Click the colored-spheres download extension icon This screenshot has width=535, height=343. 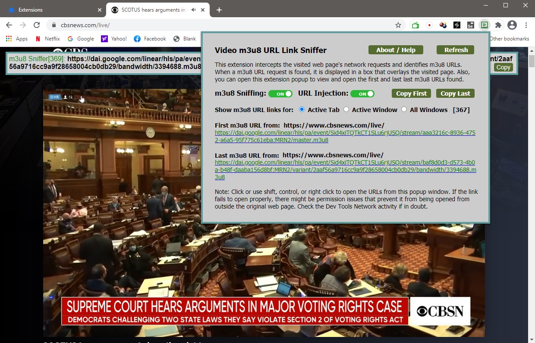443,25
